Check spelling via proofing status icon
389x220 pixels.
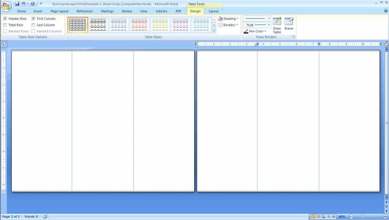(45, 217)
